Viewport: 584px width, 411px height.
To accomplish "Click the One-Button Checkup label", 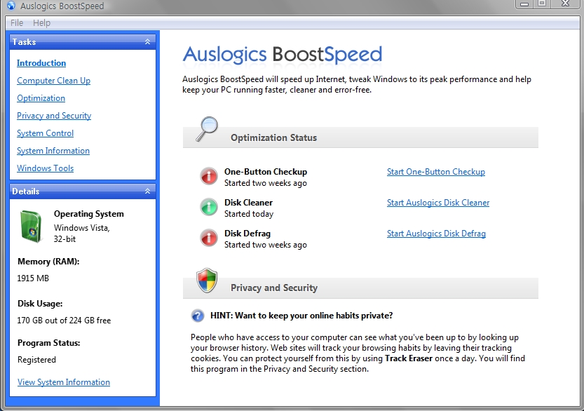I will (266, 172).
